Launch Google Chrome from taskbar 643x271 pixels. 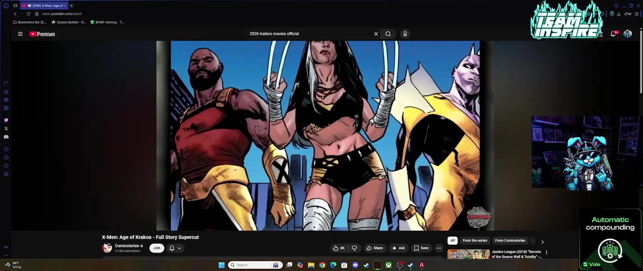[x=322, y=265]
